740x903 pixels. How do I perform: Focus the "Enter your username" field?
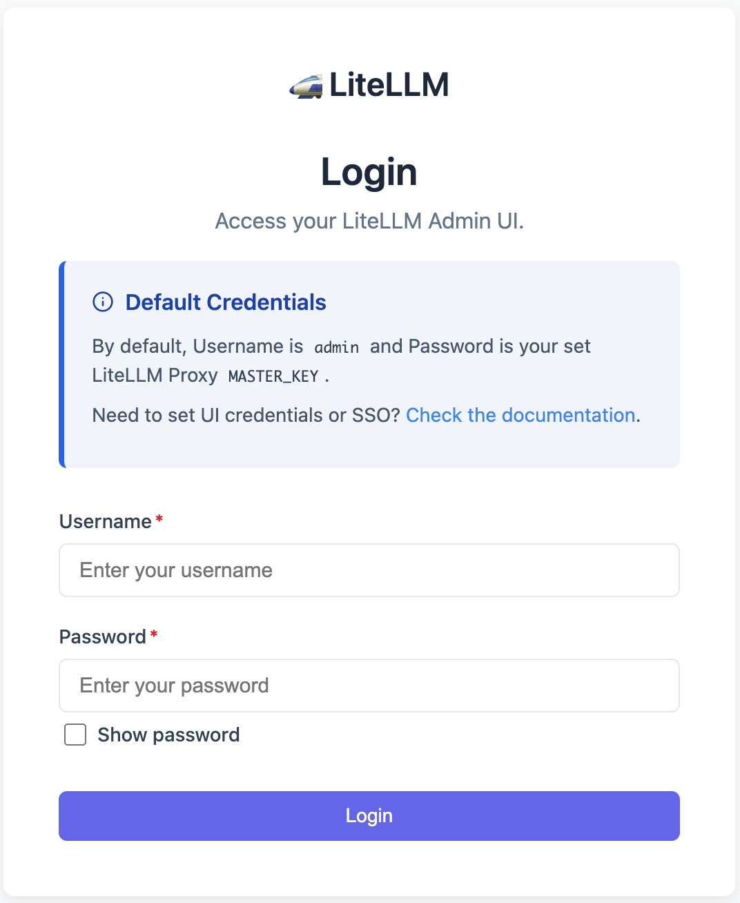(369, 570)
